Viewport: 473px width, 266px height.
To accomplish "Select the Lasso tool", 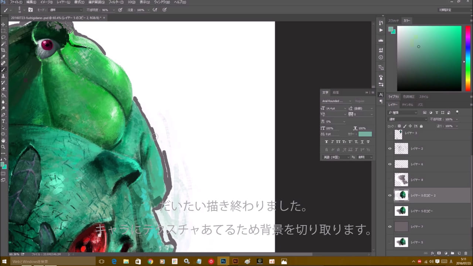I will [3, 37].
